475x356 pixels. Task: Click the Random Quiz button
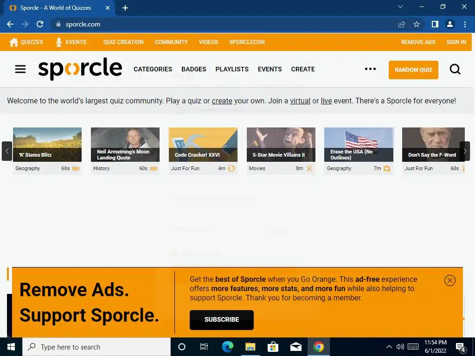(413, 70)
